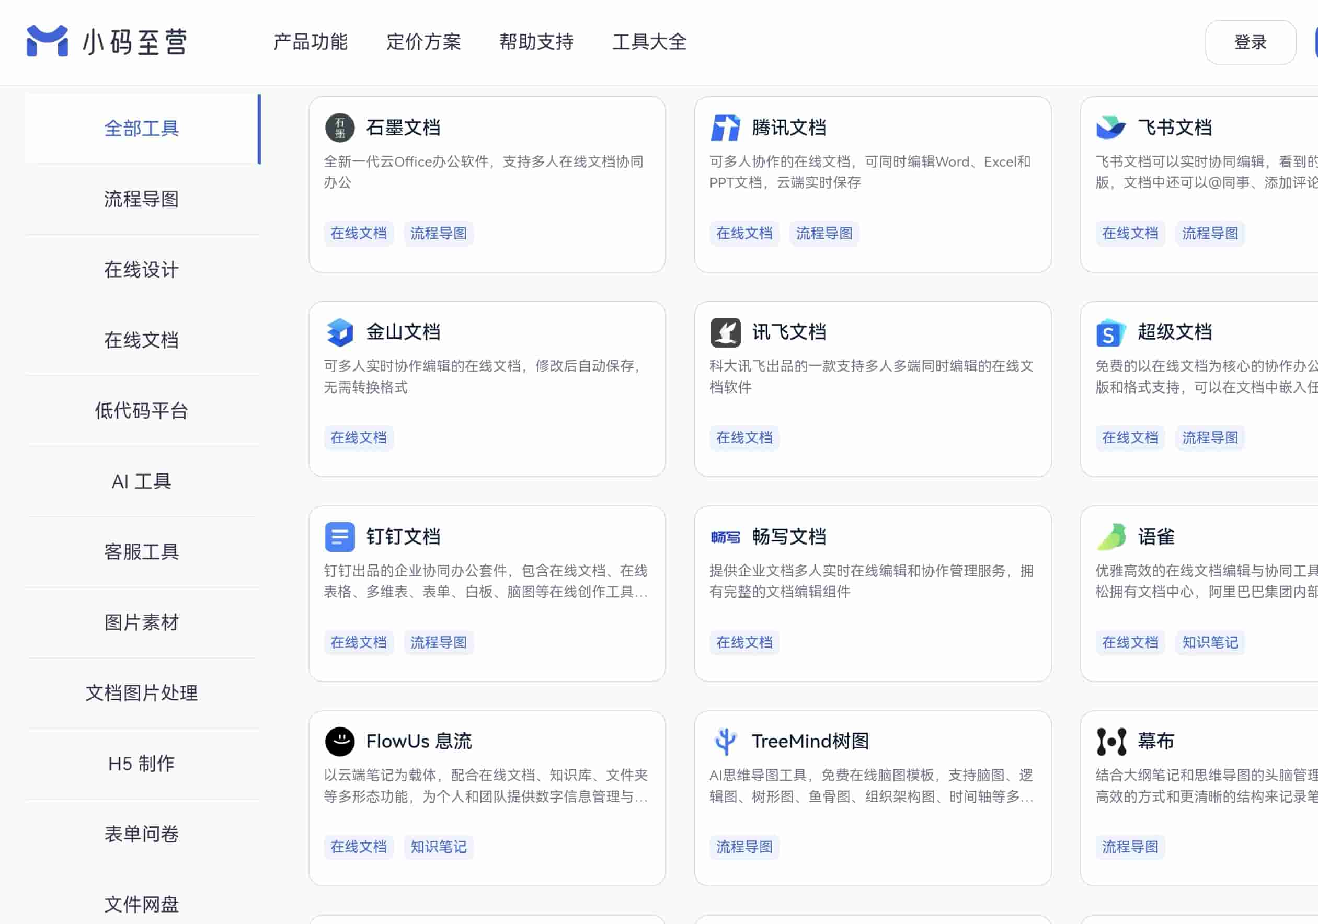The image size is (1318, 924).
Task: Select the 全部工具 sidebar category
Action: (x=142, y=129)
